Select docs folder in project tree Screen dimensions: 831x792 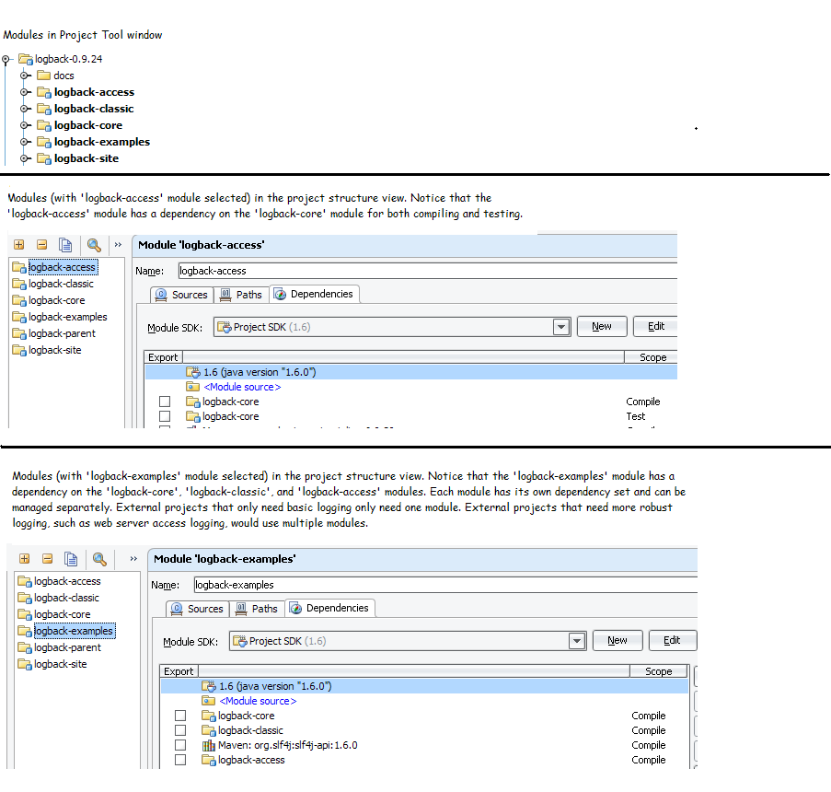[63, 76]
